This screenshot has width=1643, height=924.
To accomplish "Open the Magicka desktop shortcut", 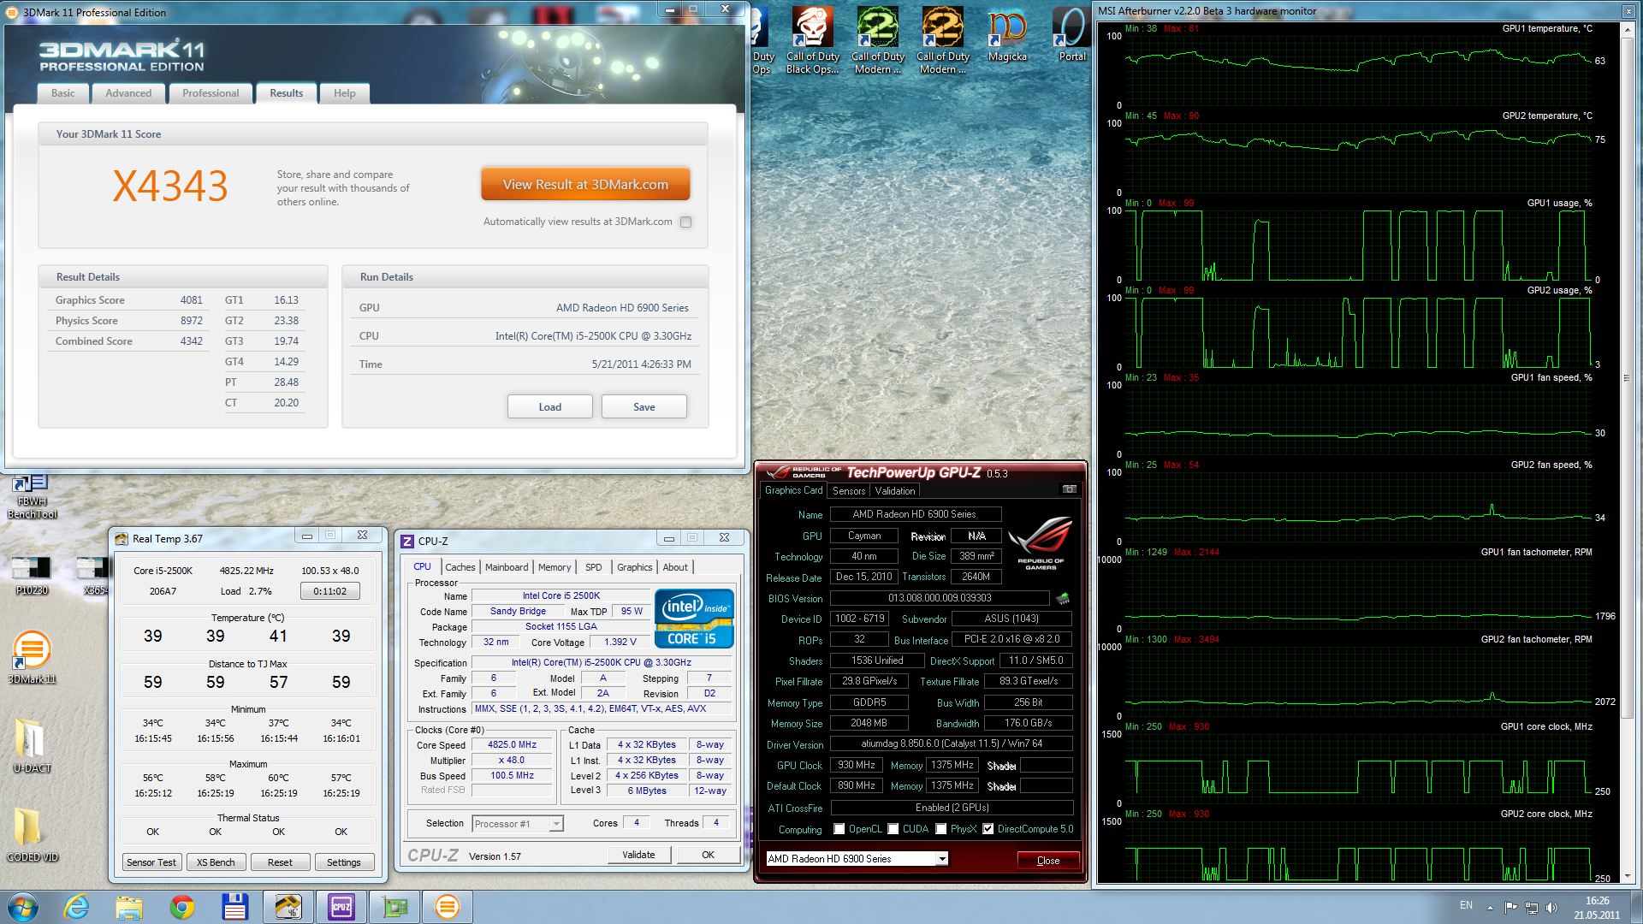I will point(1007,34).
